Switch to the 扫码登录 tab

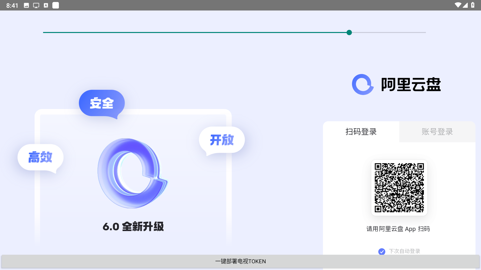coord(361,132)
